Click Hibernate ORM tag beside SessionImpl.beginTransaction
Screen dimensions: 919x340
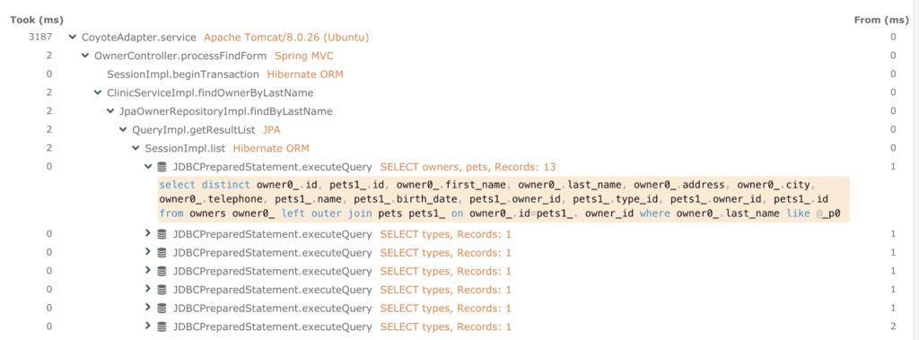pos(305,74)
